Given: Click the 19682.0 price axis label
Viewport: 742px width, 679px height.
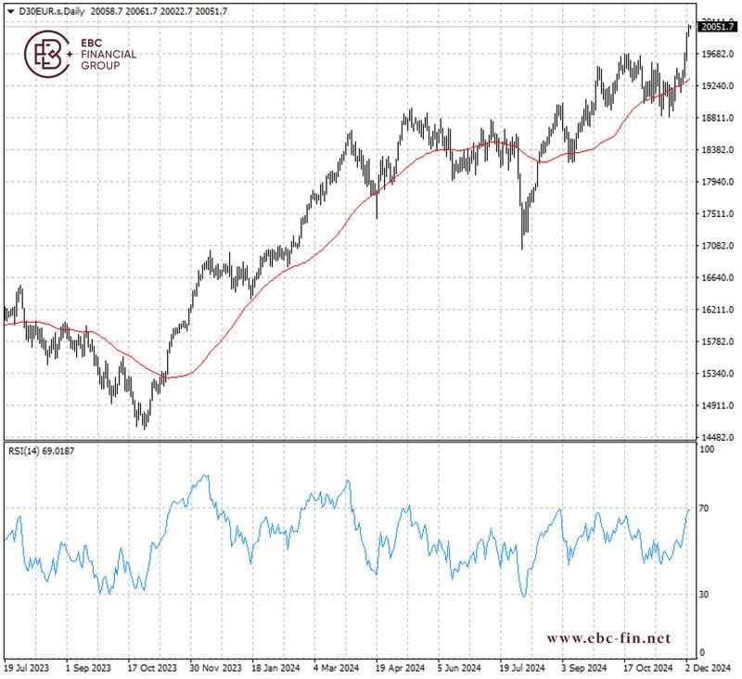Looking at the screenshot, I should point(714,55).
